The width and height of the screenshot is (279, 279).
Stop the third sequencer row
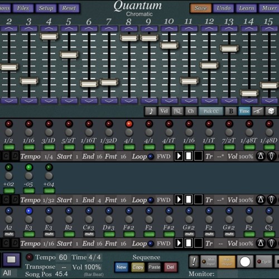pyautogui.click(x=198, y=243)
